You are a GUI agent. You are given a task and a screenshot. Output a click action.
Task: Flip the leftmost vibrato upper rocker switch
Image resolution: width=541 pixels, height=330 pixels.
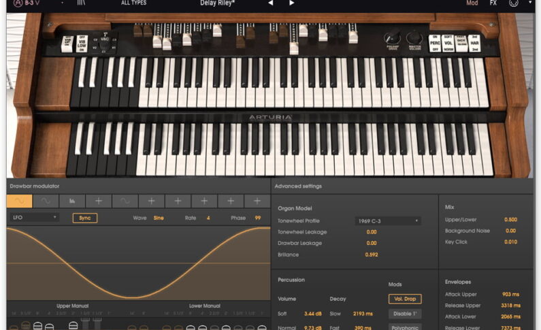click(67, 44)
